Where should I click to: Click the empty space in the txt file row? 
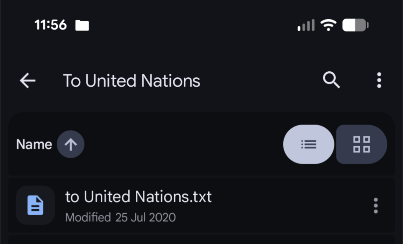tap(291, 205)
